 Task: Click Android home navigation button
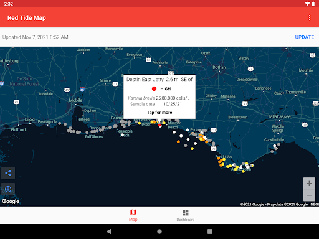(x=159, y=232)
